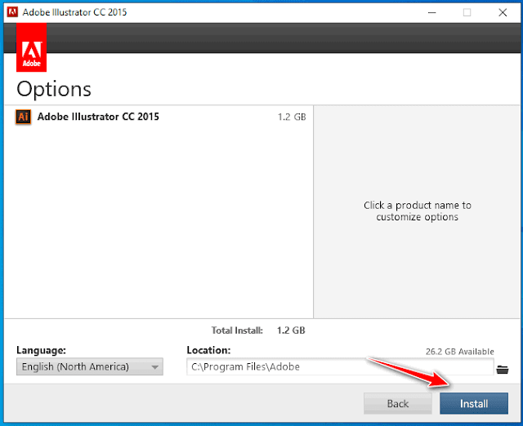The width and height of the screenshot is (523, 426).
Task: Click the Options heading
Action: 54,89
